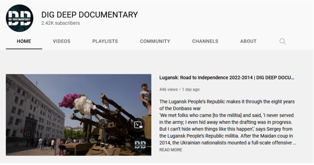Click the 446 views text
Image resolution: width=314 pixels, height=165 pixels.
point(168,89)
